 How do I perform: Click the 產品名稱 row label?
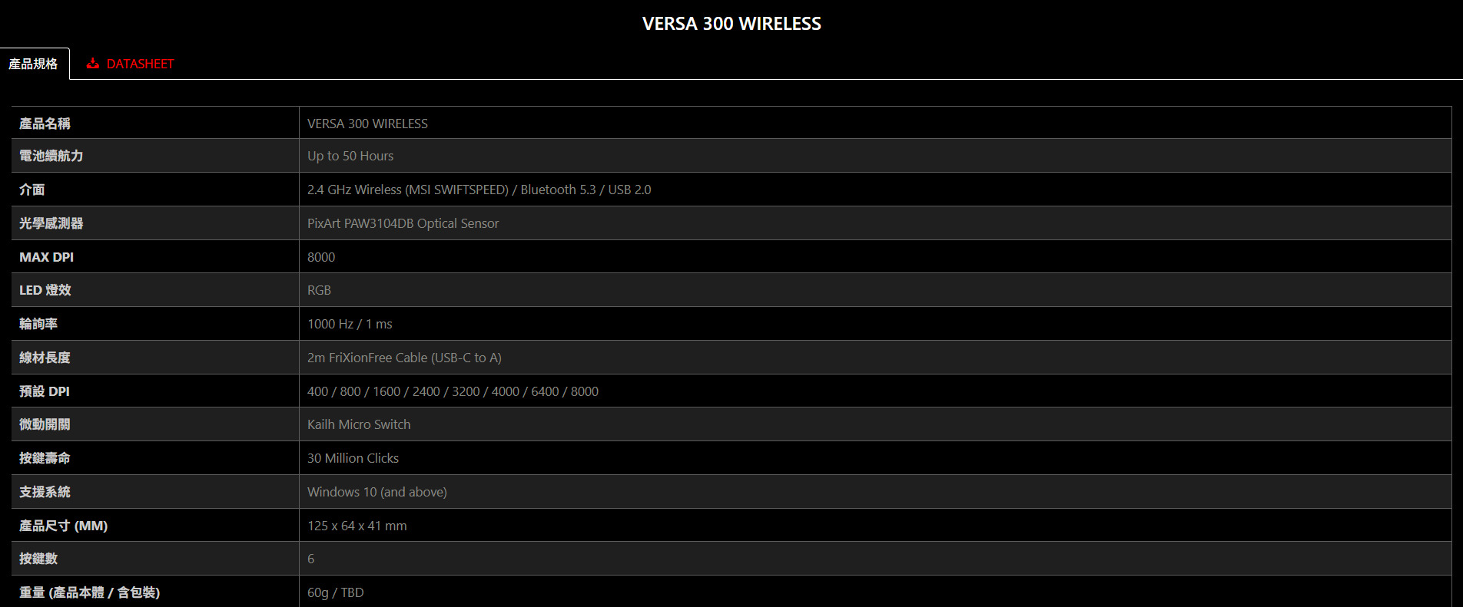pos(45,124)
